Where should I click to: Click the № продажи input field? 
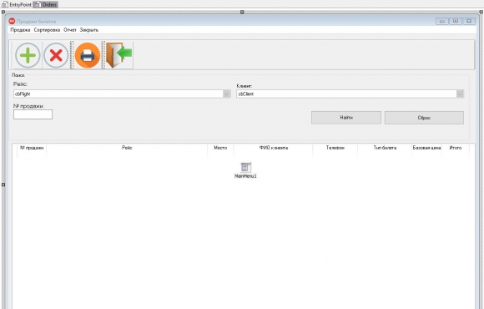point(33,114)
